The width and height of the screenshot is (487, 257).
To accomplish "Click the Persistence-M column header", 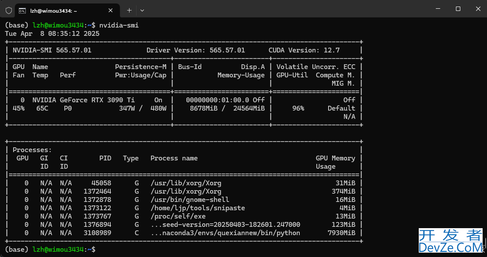I will click(x=141, y=67).
